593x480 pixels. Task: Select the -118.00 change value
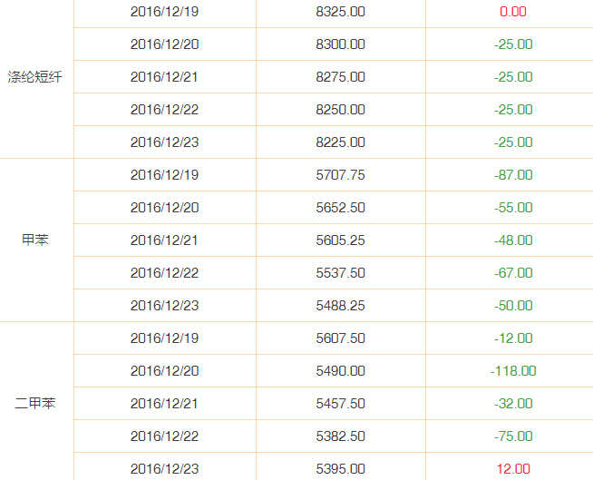(513, 370)
